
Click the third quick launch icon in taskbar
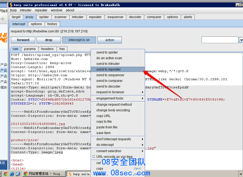click(18, 174)
